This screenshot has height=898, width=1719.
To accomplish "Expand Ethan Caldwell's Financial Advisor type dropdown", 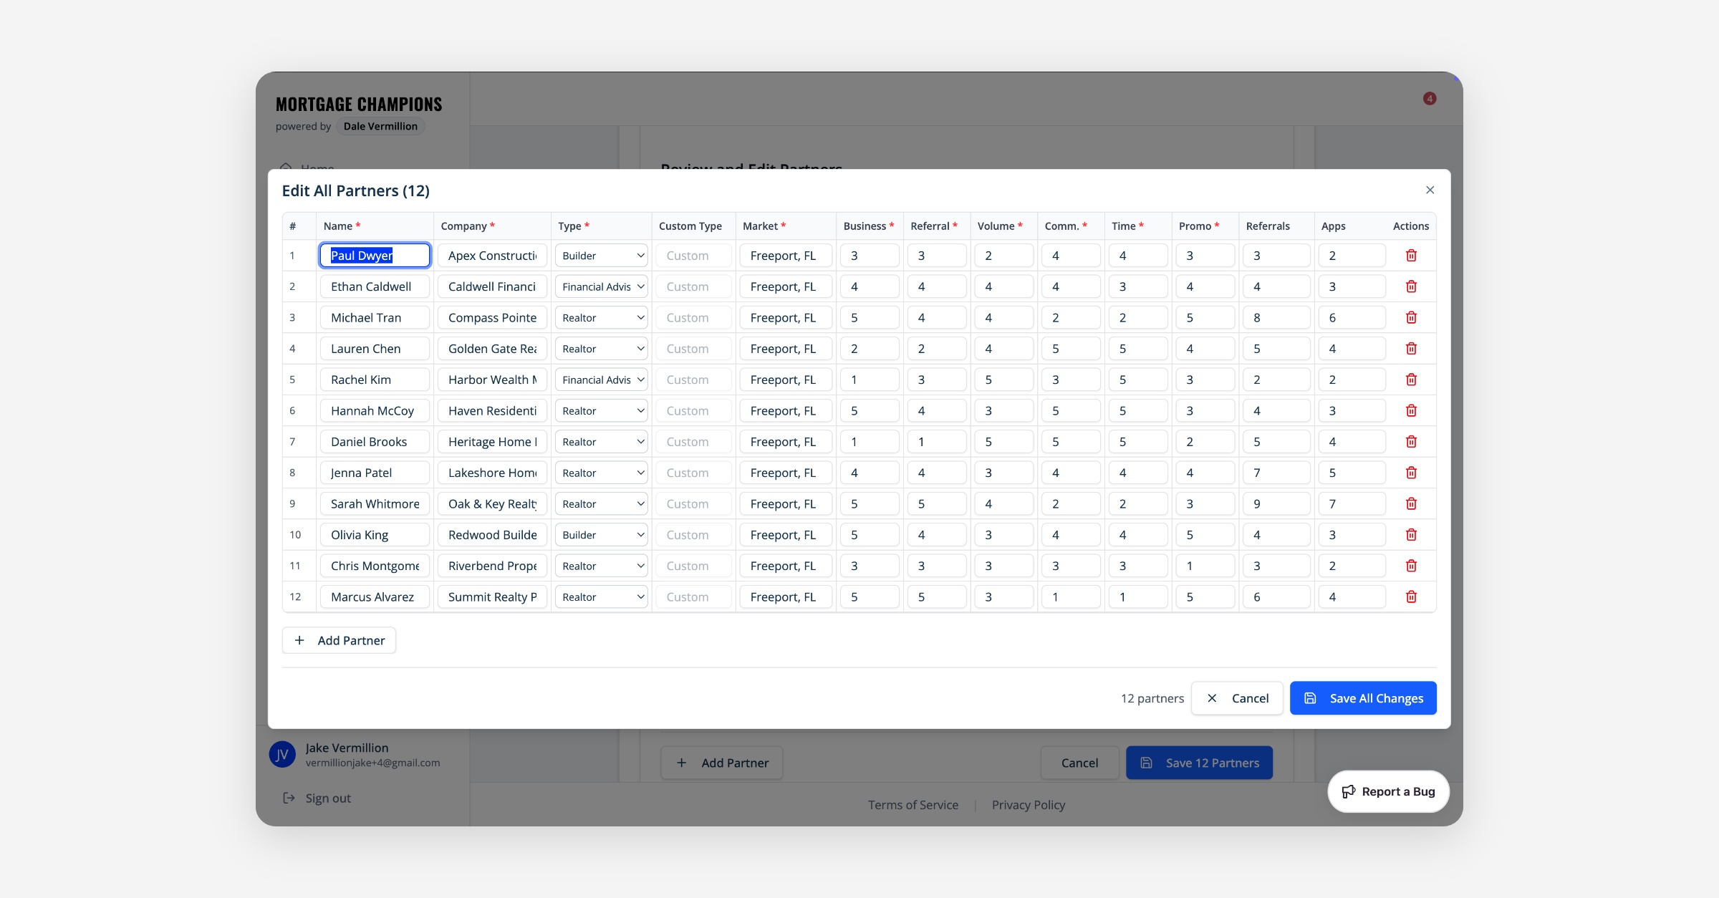I will (x=602, y=286).
